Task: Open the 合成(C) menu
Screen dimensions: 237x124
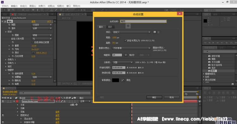Action: click(23, 6)
